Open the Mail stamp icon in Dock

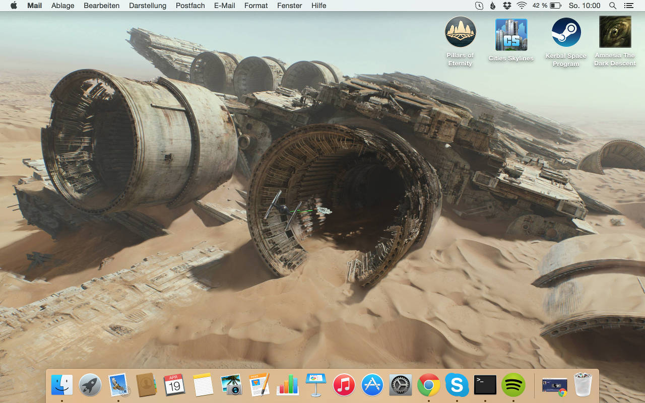119,385
